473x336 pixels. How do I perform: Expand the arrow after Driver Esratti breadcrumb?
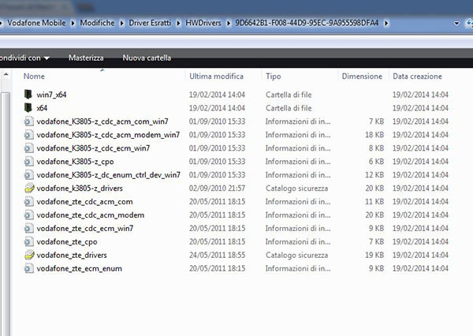click(x=178, y=22)
